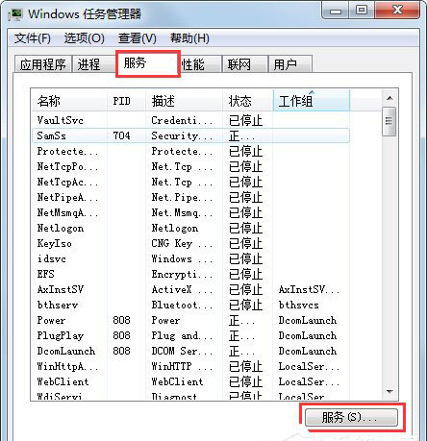
Task: Switch to the 性能 tab
Action: [x=200, y=64]
